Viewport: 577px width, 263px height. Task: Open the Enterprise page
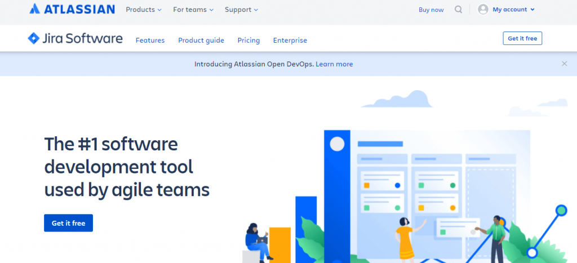tap(290, 41)
